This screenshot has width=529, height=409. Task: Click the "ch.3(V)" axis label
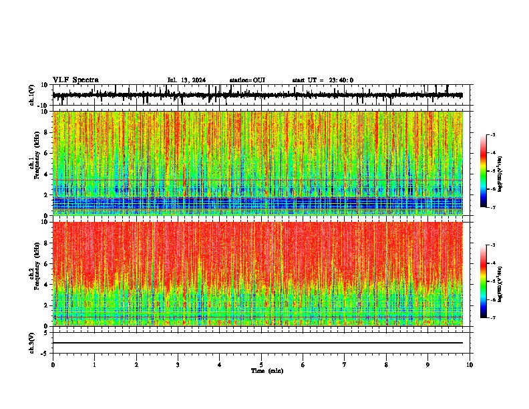click(x=32, y=344)
